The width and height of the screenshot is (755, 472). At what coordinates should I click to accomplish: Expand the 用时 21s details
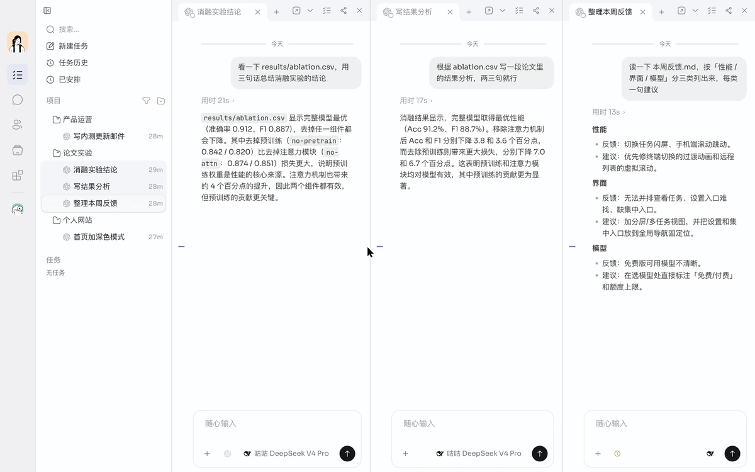[218, 101]
